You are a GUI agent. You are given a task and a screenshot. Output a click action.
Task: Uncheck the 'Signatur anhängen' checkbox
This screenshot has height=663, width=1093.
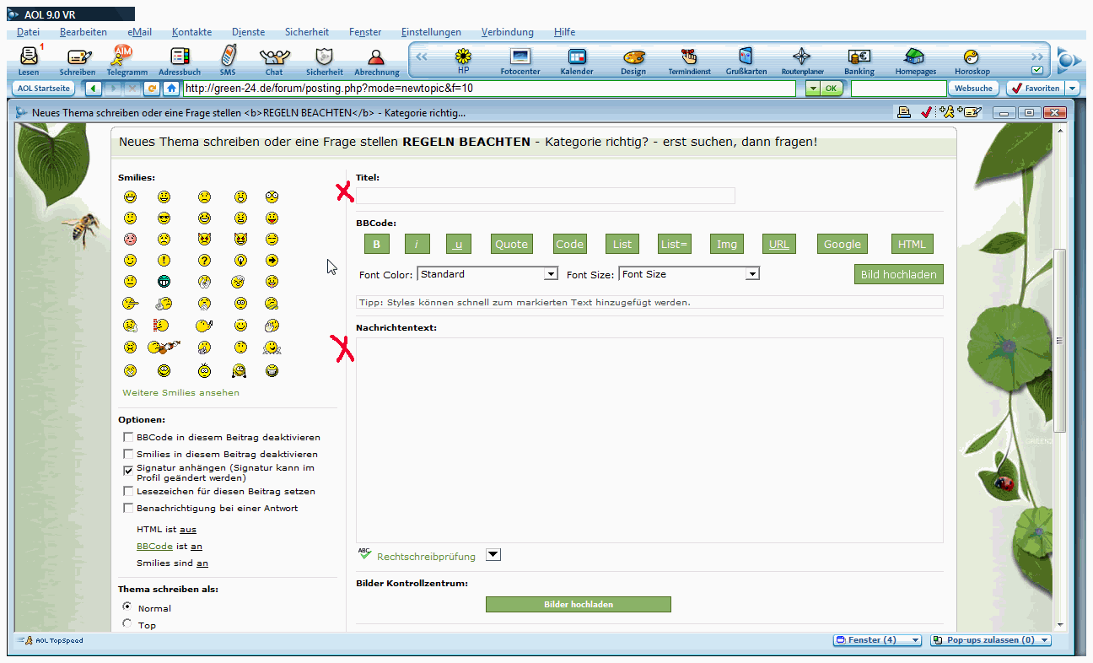pos(128,470)
